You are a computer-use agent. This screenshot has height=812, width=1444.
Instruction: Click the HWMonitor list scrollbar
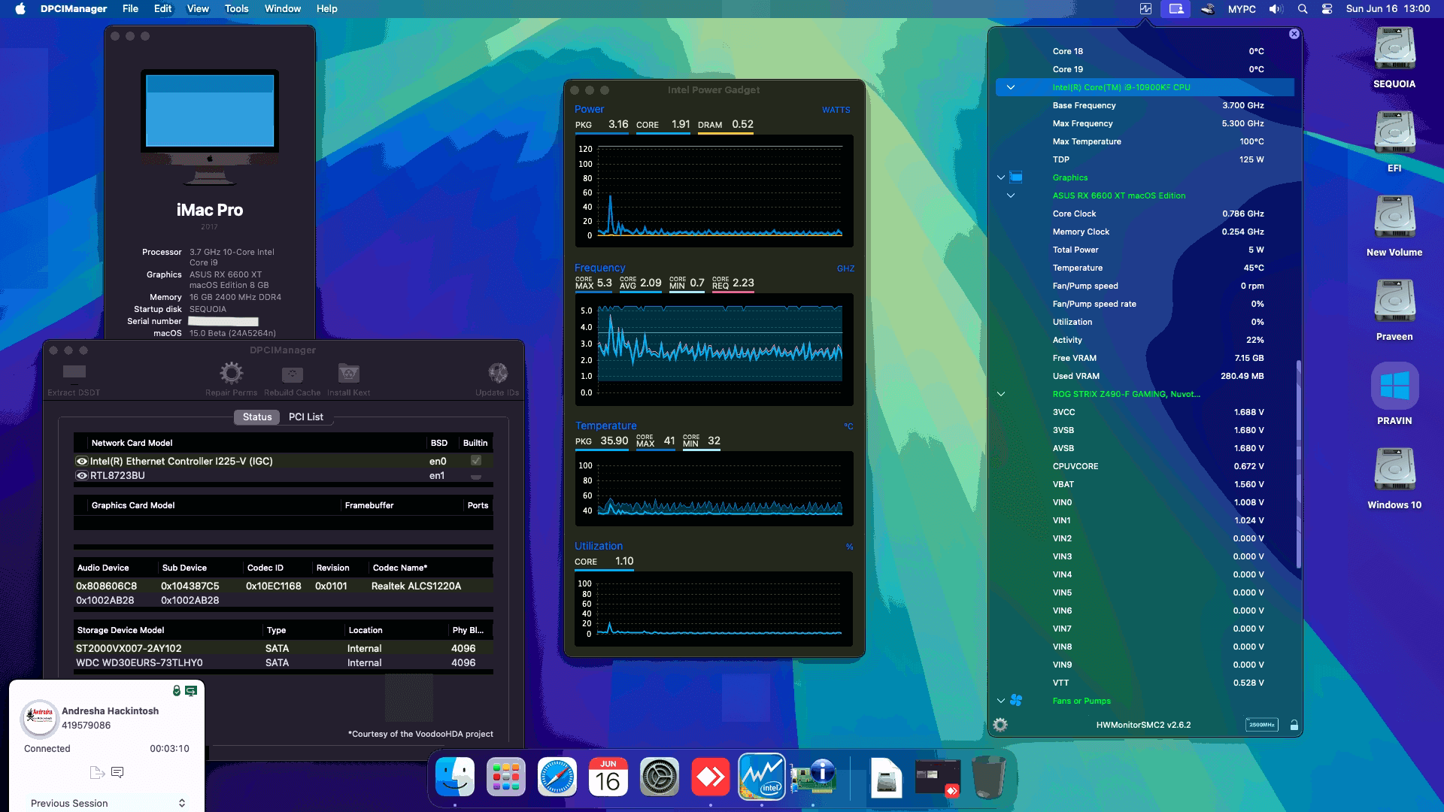[x=1298, y=464]
